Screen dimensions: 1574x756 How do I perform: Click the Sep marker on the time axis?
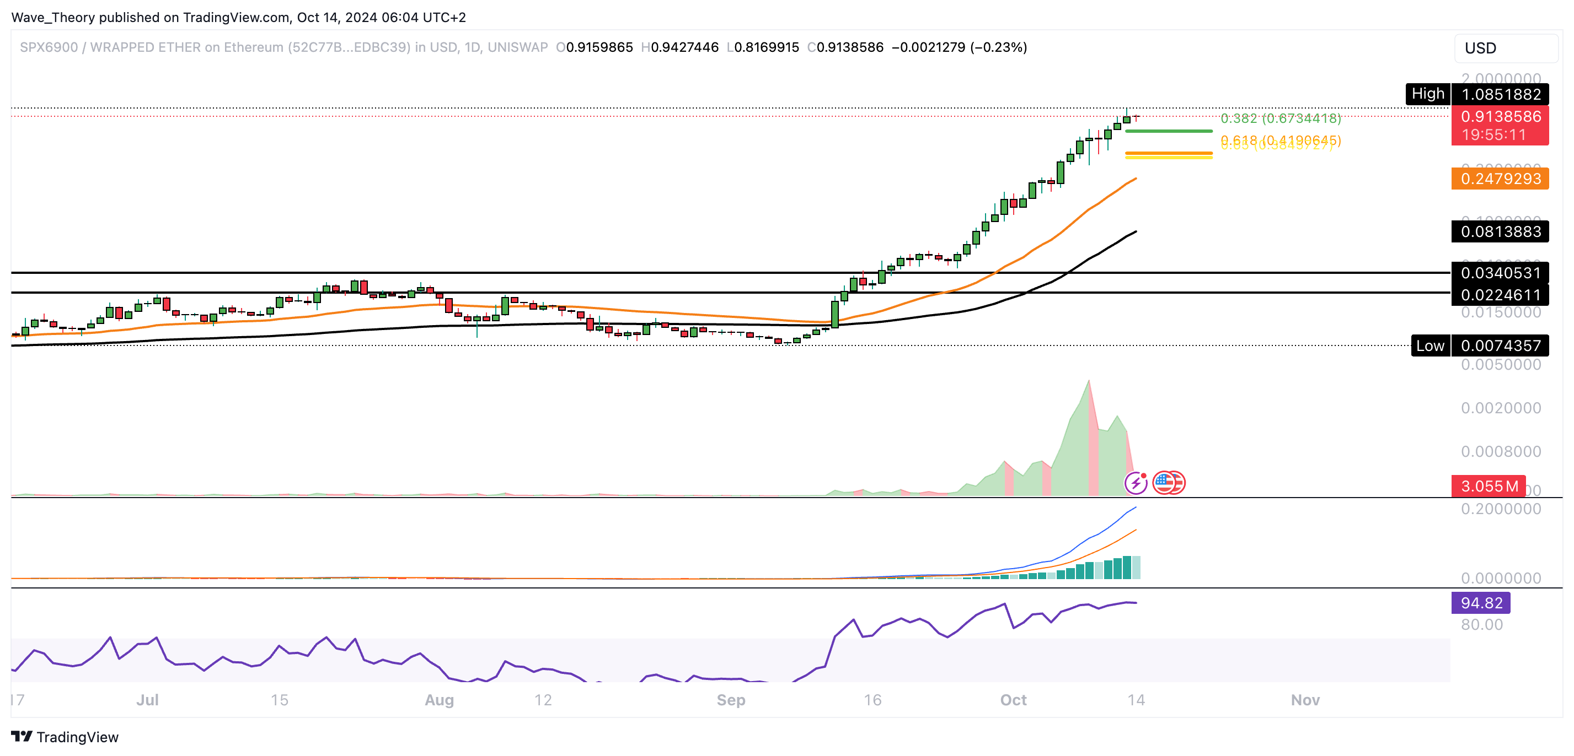pos(731,700)
